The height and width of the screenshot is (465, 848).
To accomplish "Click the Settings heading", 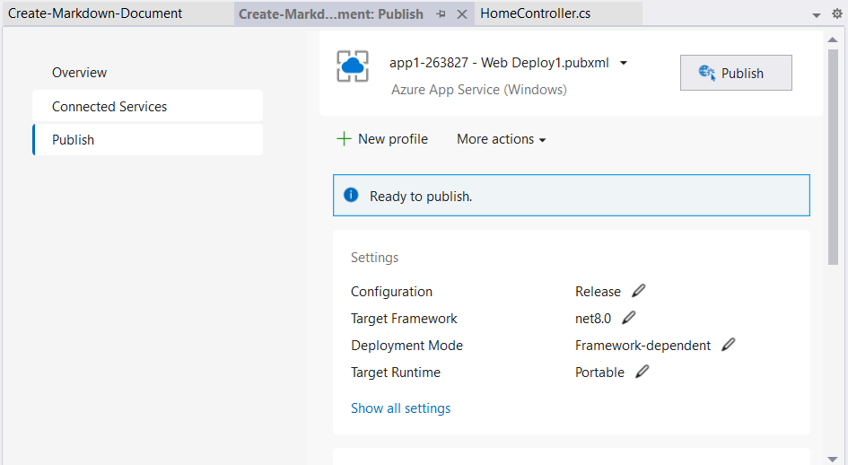I will pos(374,257).
